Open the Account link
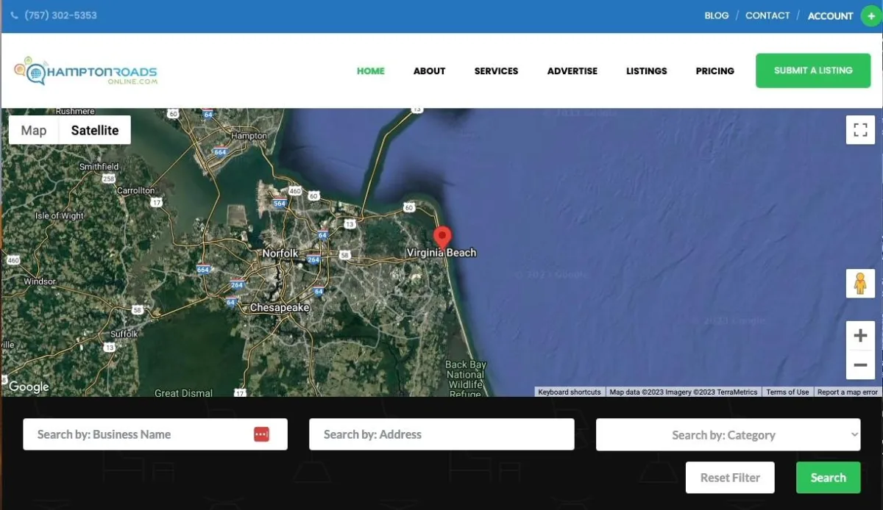Viewport: 883px width, 510px height. point(830,16)
